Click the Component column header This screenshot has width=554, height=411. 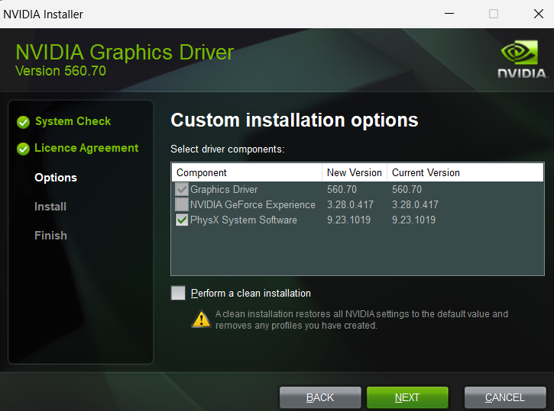[x=247, y=173]
